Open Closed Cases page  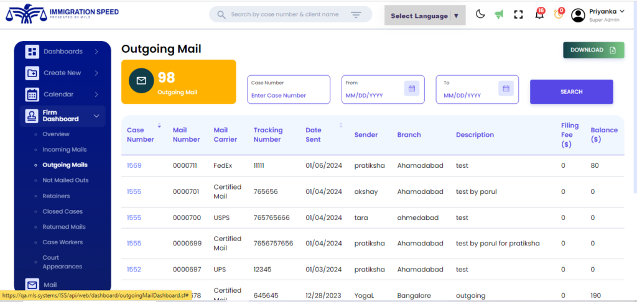(62, 211)
